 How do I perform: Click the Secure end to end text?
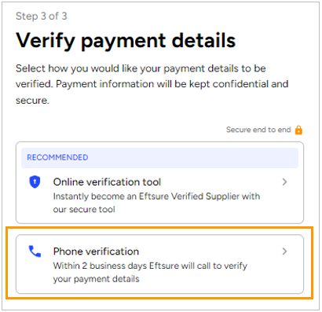click(258, 130)
